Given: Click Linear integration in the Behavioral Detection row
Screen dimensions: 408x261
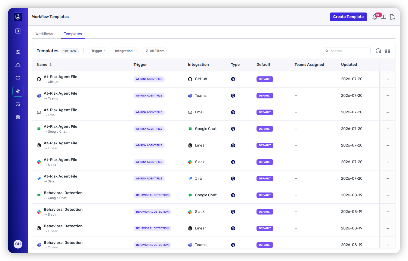Looking at the screenshot, I should click(200, 228).
